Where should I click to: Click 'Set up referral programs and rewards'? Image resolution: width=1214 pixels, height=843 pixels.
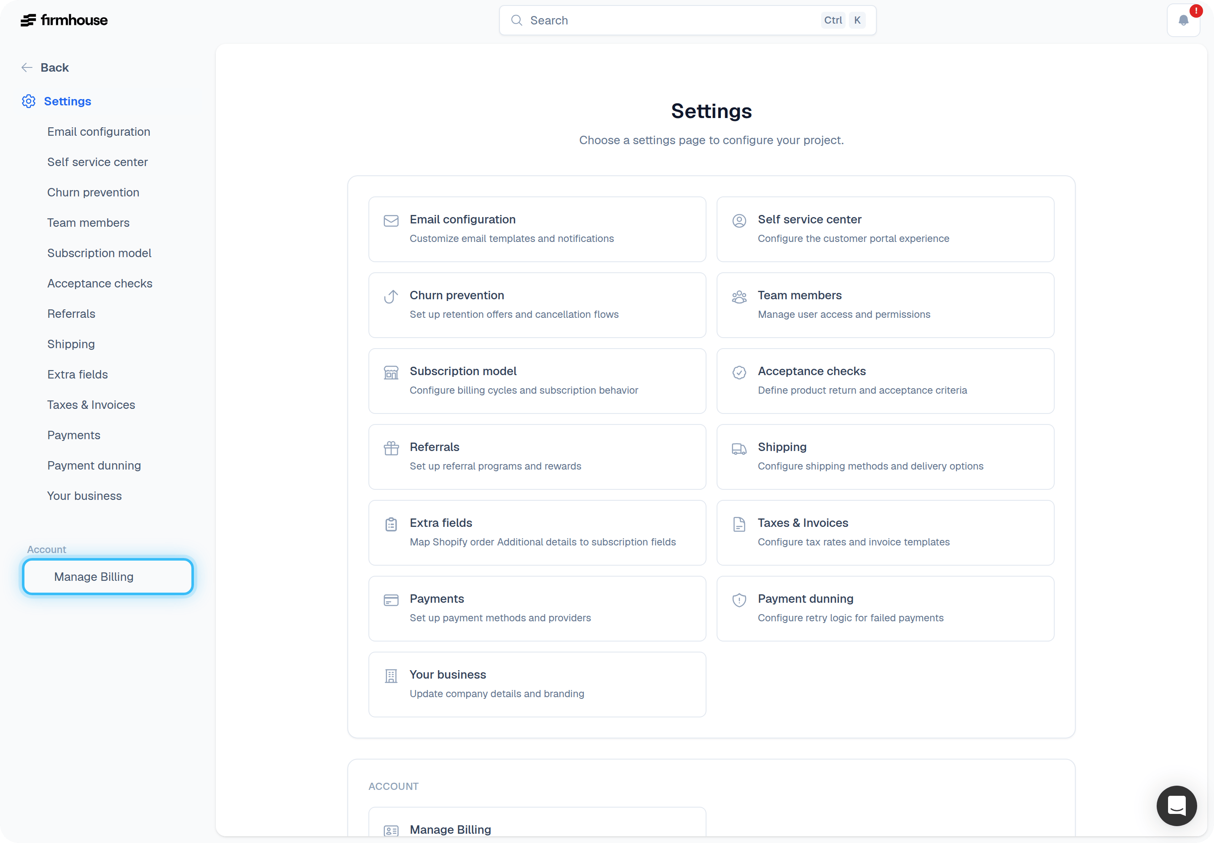click(495, 466)
